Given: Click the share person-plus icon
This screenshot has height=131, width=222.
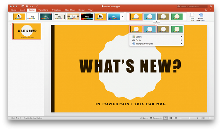Looking at the screenshot, I should click(211, 6).
